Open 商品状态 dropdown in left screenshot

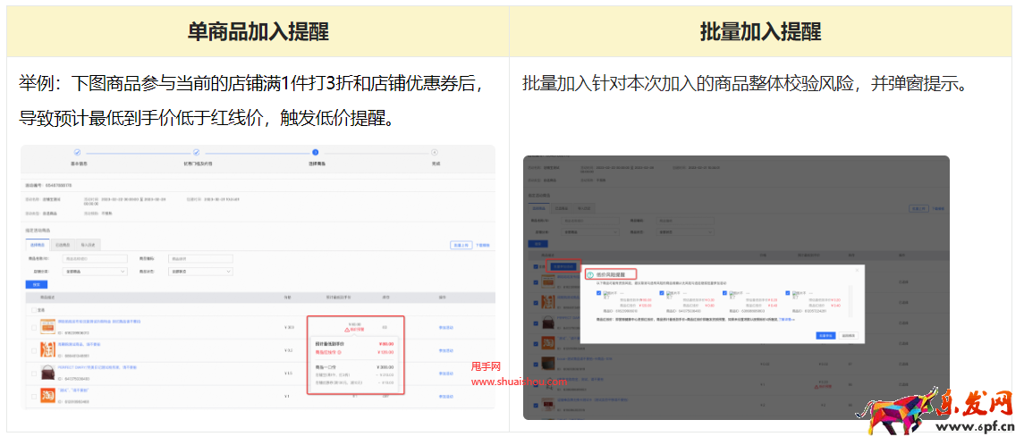click(200, 271)
